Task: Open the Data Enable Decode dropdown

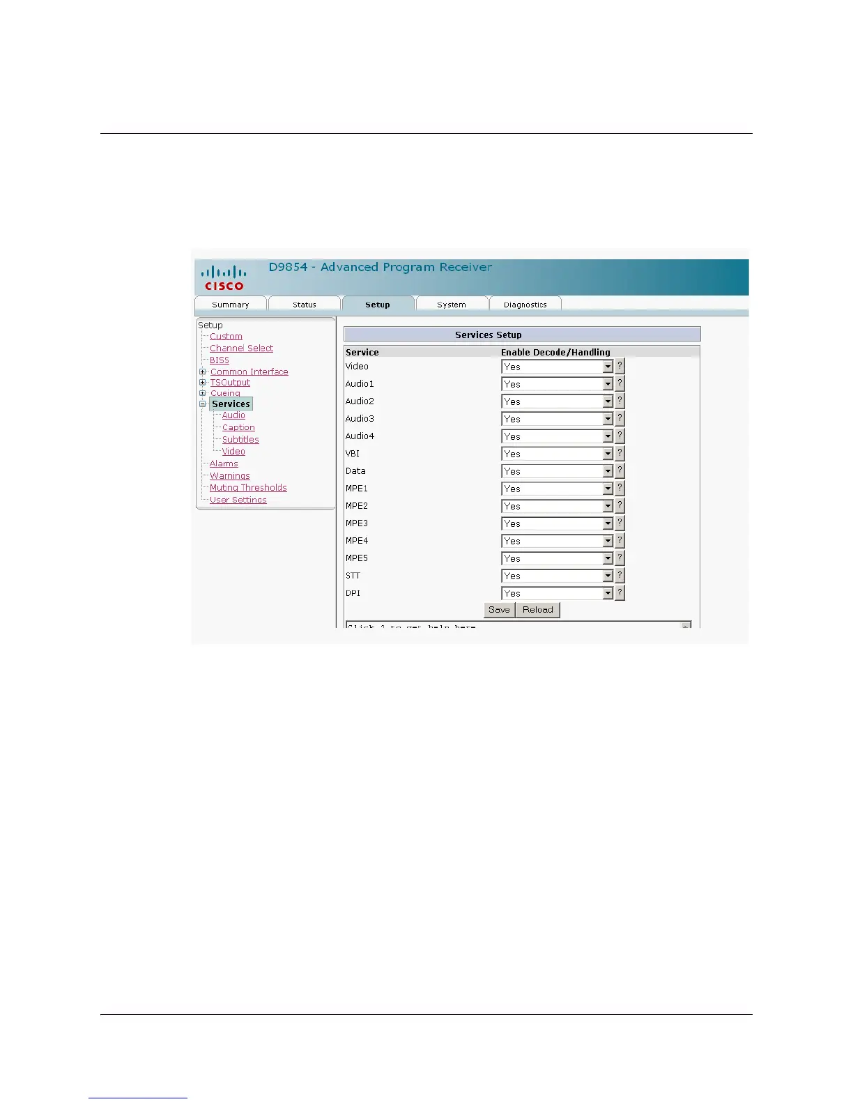Action: click(557, 471)
